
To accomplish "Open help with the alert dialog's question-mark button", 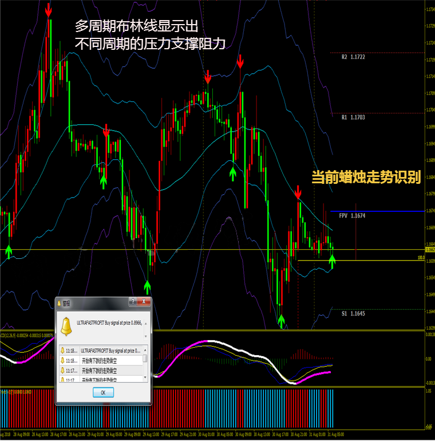I will [x=133, y=301].
